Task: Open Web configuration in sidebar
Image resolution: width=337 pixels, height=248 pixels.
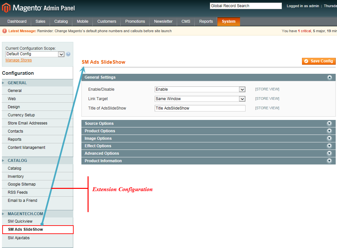Action: [x=37, y=99]
